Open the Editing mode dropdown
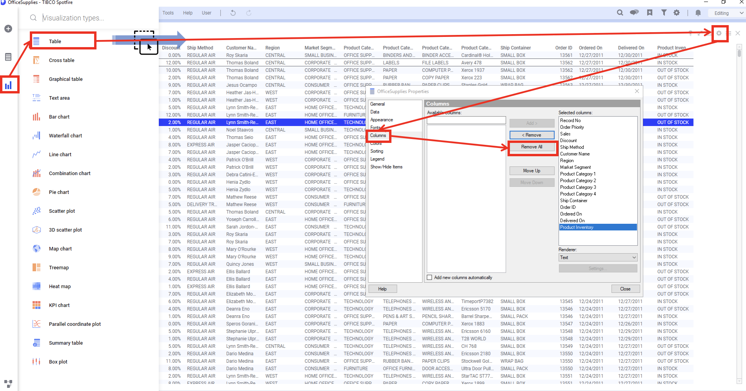 pos(727,13)
